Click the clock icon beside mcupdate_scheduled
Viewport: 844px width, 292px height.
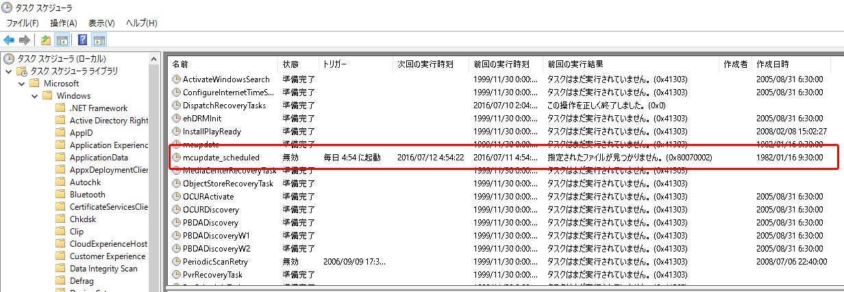pos(176,158)
